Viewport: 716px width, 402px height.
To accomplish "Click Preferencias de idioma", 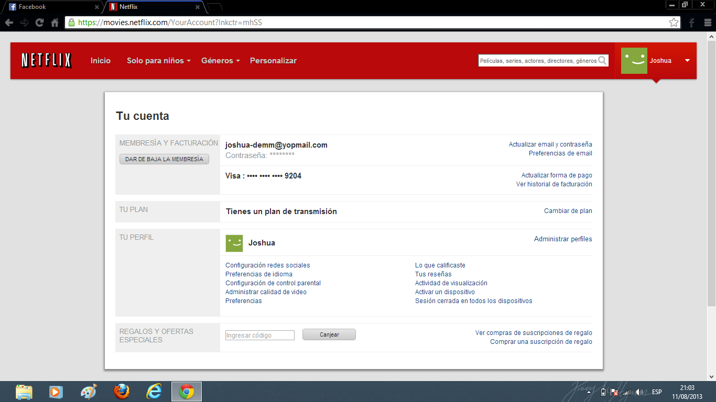I will click(259, 274).
